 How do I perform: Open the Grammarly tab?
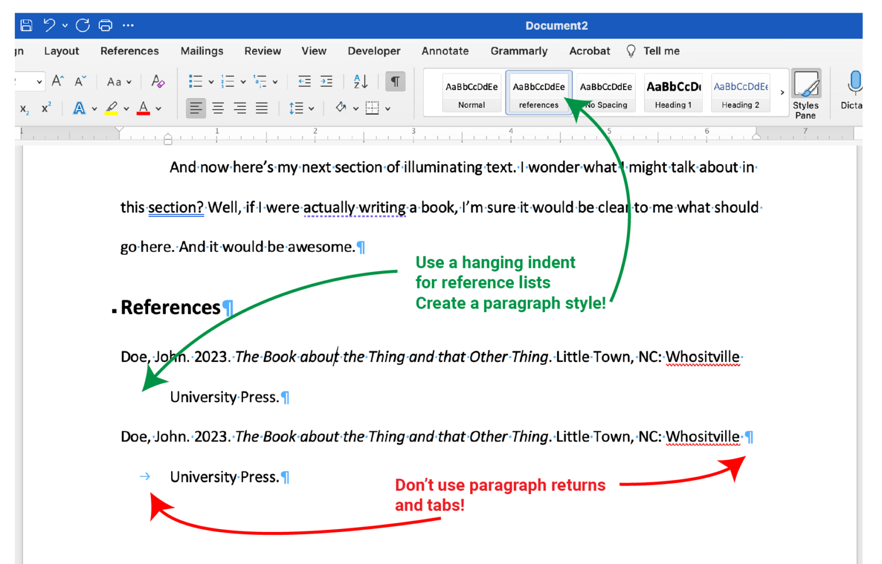tap(519, 51)
